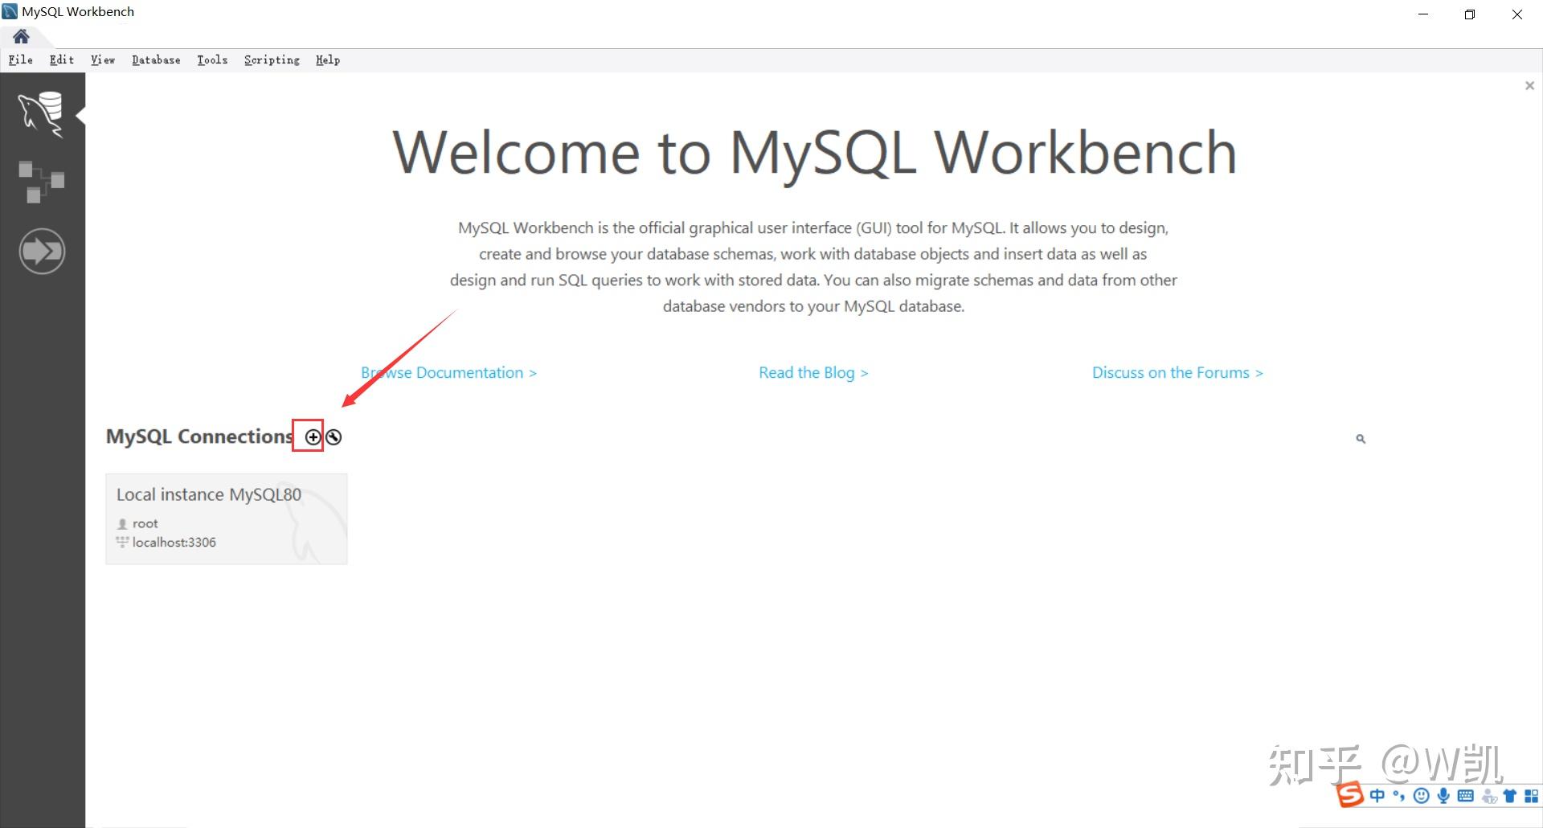Open the Scripting menu
The image size is (1543, 828).
coord(272,59)
